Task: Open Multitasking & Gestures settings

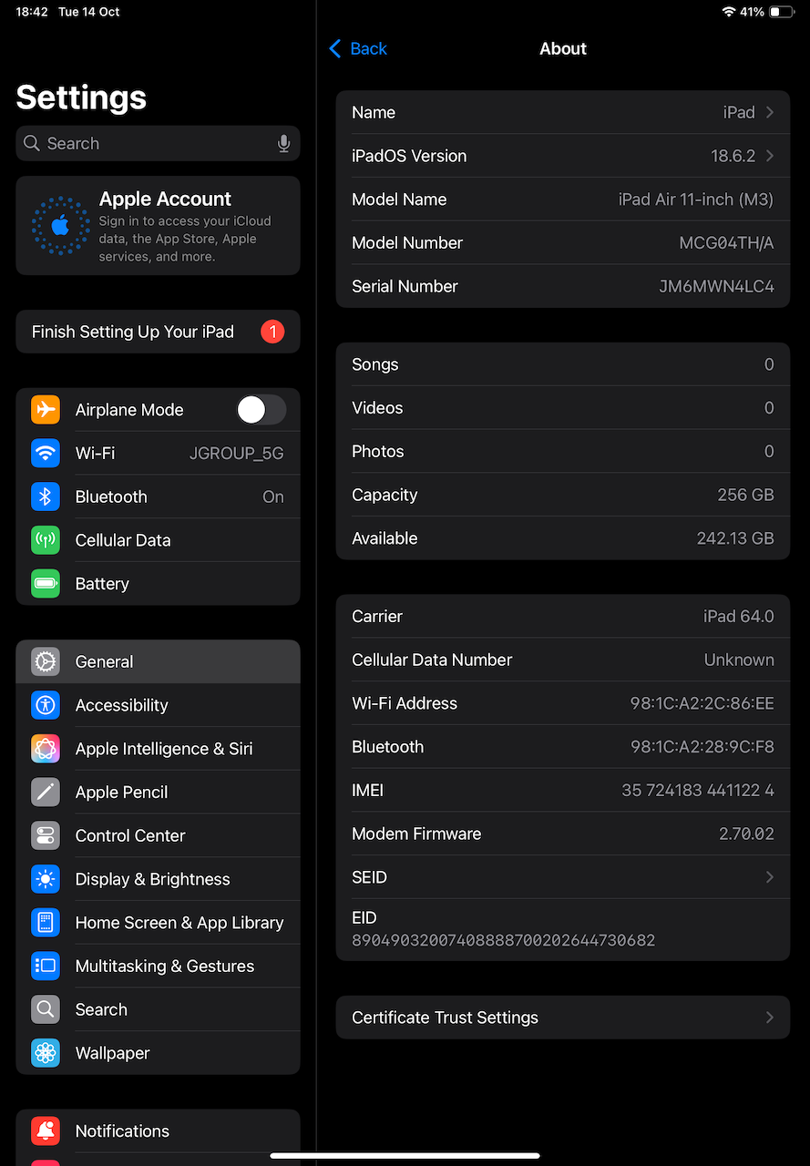Action: tap(164, 967)
